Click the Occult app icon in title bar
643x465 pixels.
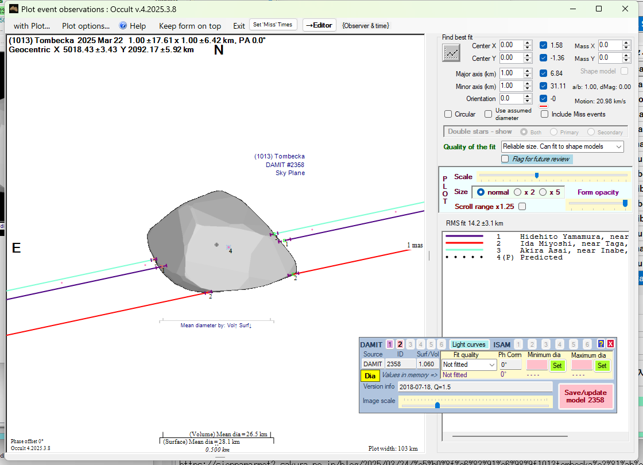(x=13, y=9)
